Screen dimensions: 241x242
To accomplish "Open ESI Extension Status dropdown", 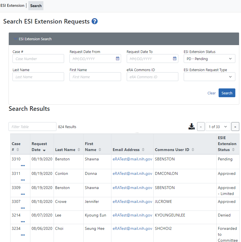I will point(209,58).
